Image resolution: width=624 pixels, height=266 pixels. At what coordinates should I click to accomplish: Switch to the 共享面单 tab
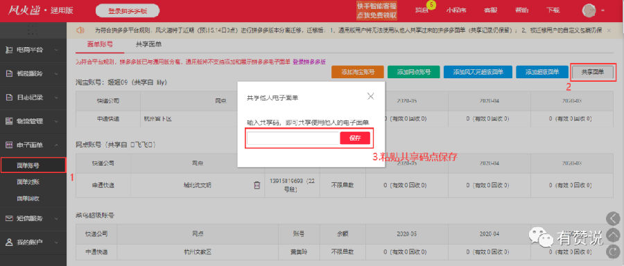(x=148, y=44)
